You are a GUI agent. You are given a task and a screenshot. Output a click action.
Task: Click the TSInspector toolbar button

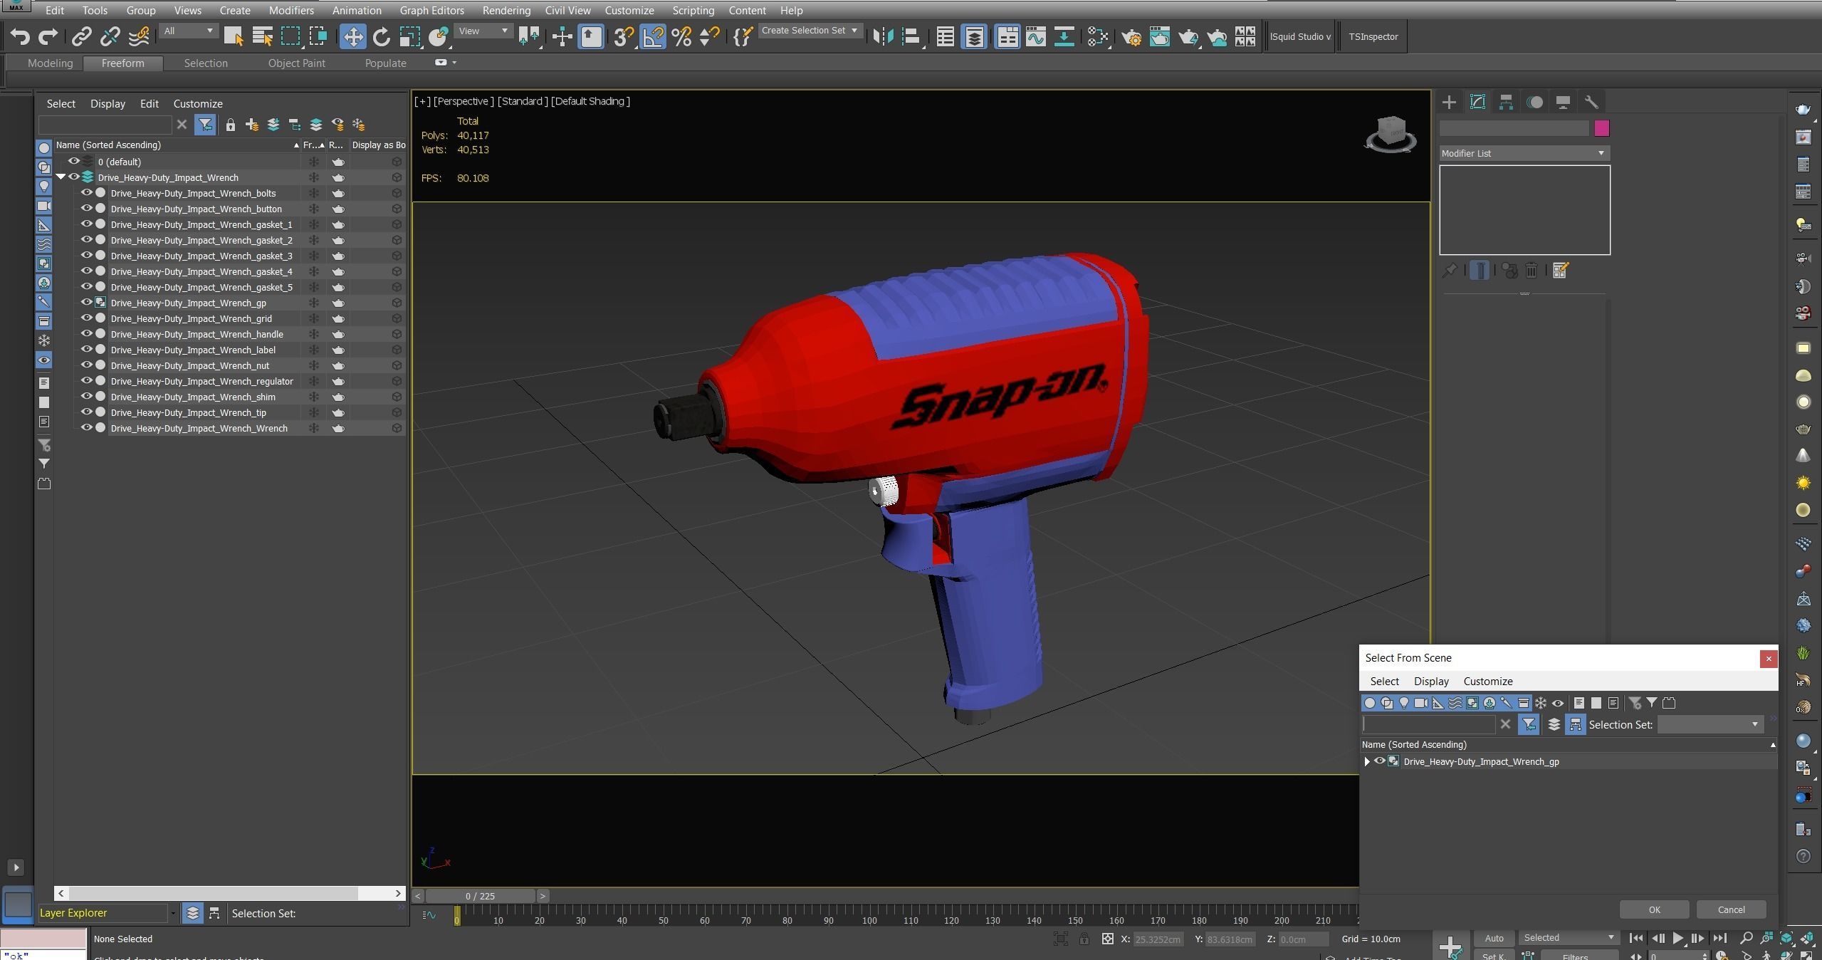click(1373, 36)
